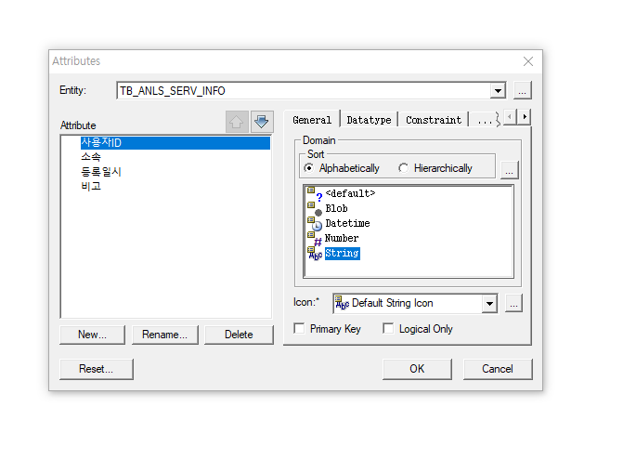Expand the Icon dropdown arrow
The image size is (636, 460).
click(x=489, y=304)
